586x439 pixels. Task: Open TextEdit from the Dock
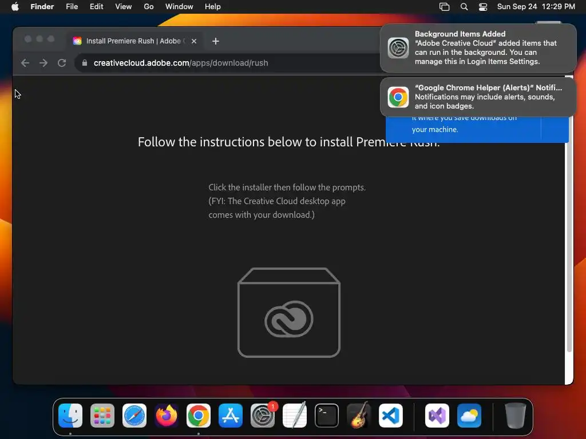tap(295, 416)
